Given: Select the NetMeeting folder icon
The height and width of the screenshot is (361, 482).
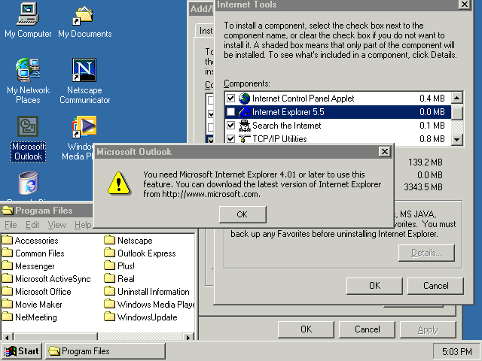Looking at the screenshot, I should point(8,317).
